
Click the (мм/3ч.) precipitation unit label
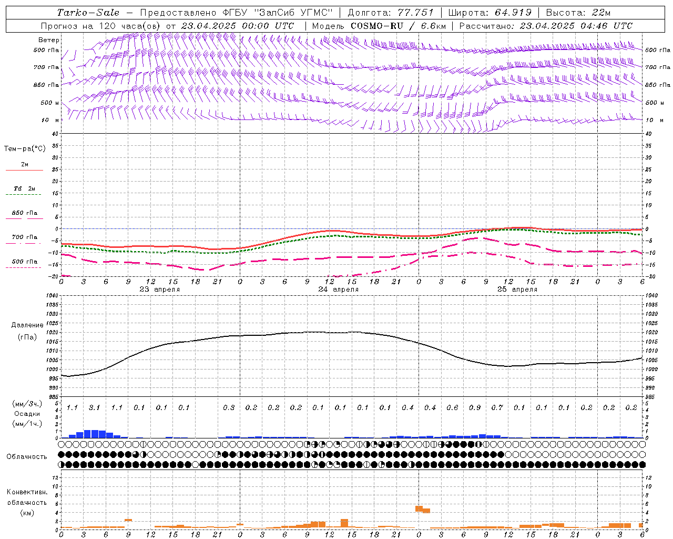click(x=27, y=404)
